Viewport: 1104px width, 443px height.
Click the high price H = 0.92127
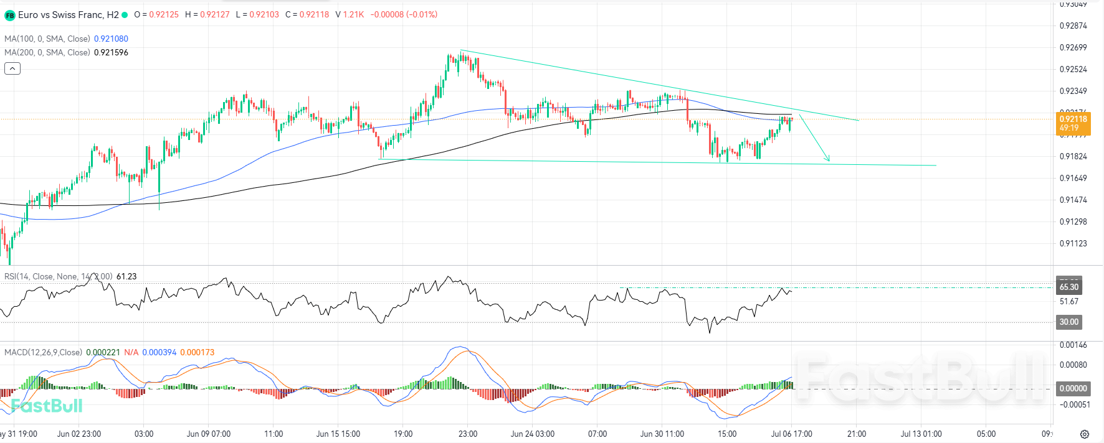pyautogui.click(x=207, y=14)
